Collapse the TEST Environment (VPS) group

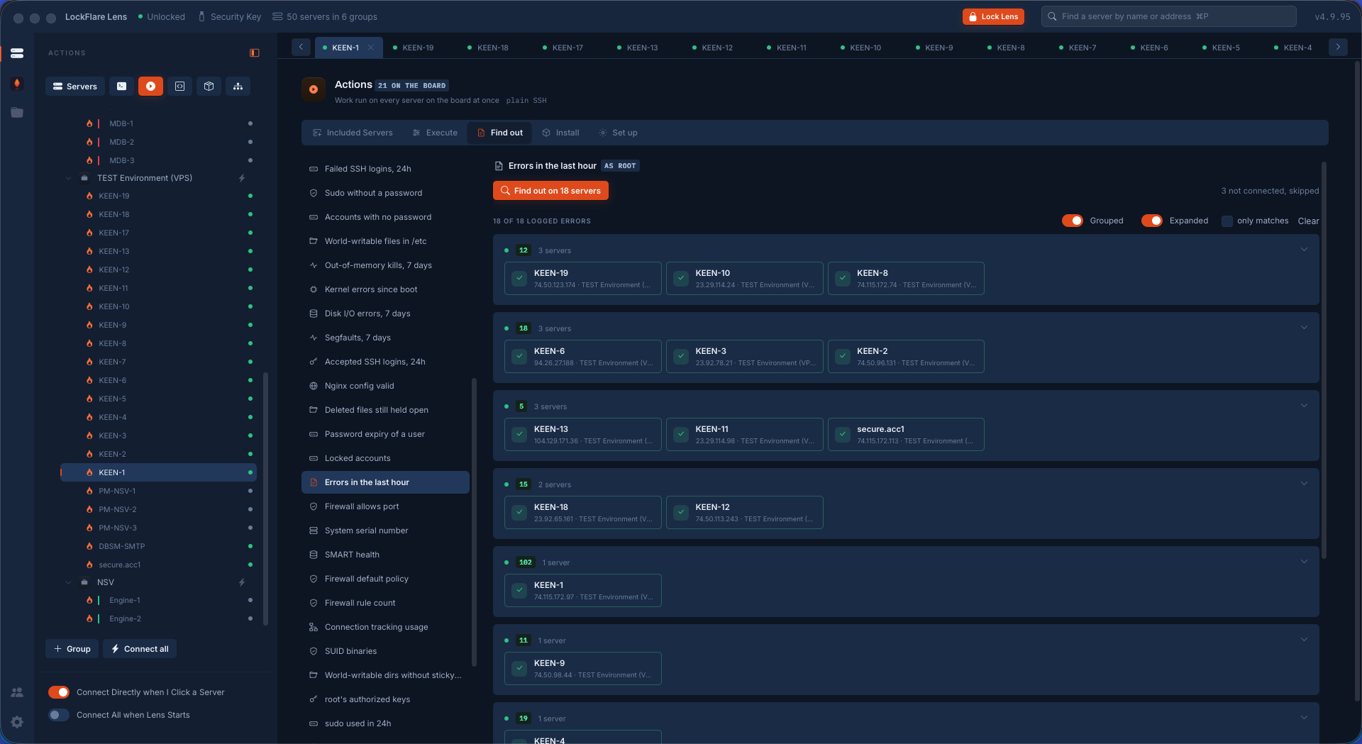pos(69,178)
